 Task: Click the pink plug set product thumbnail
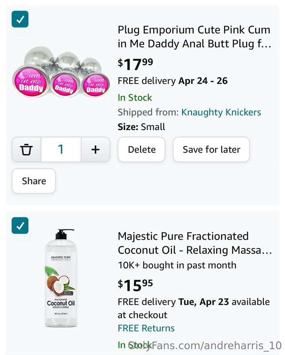(x=61, y=72)
